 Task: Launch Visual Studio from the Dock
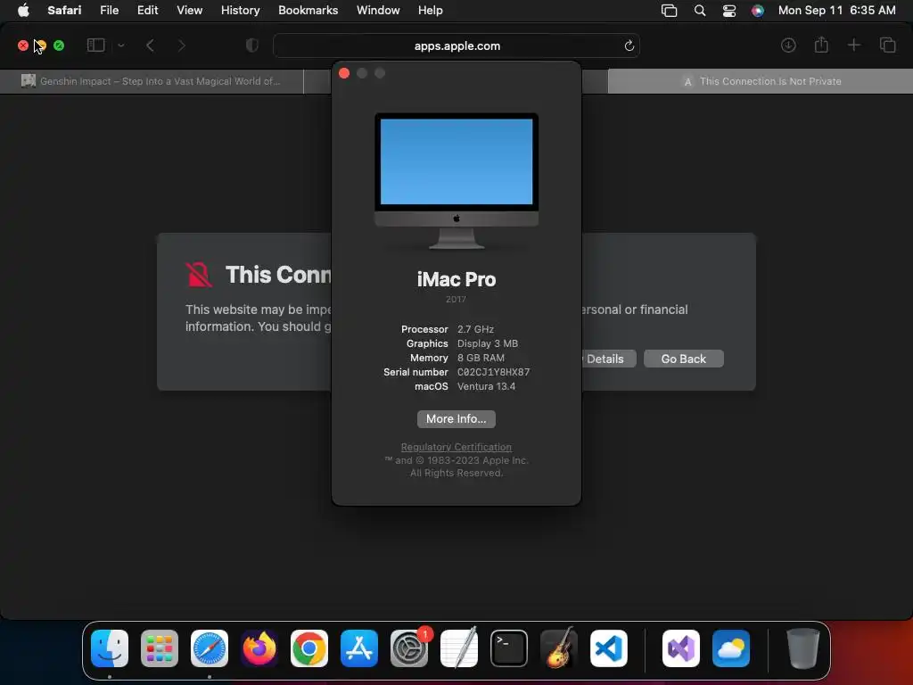[x=681, y=648]
